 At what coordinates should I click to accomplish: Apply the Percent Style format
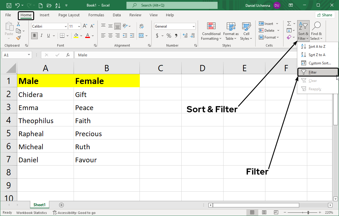[x=168, y=35]
